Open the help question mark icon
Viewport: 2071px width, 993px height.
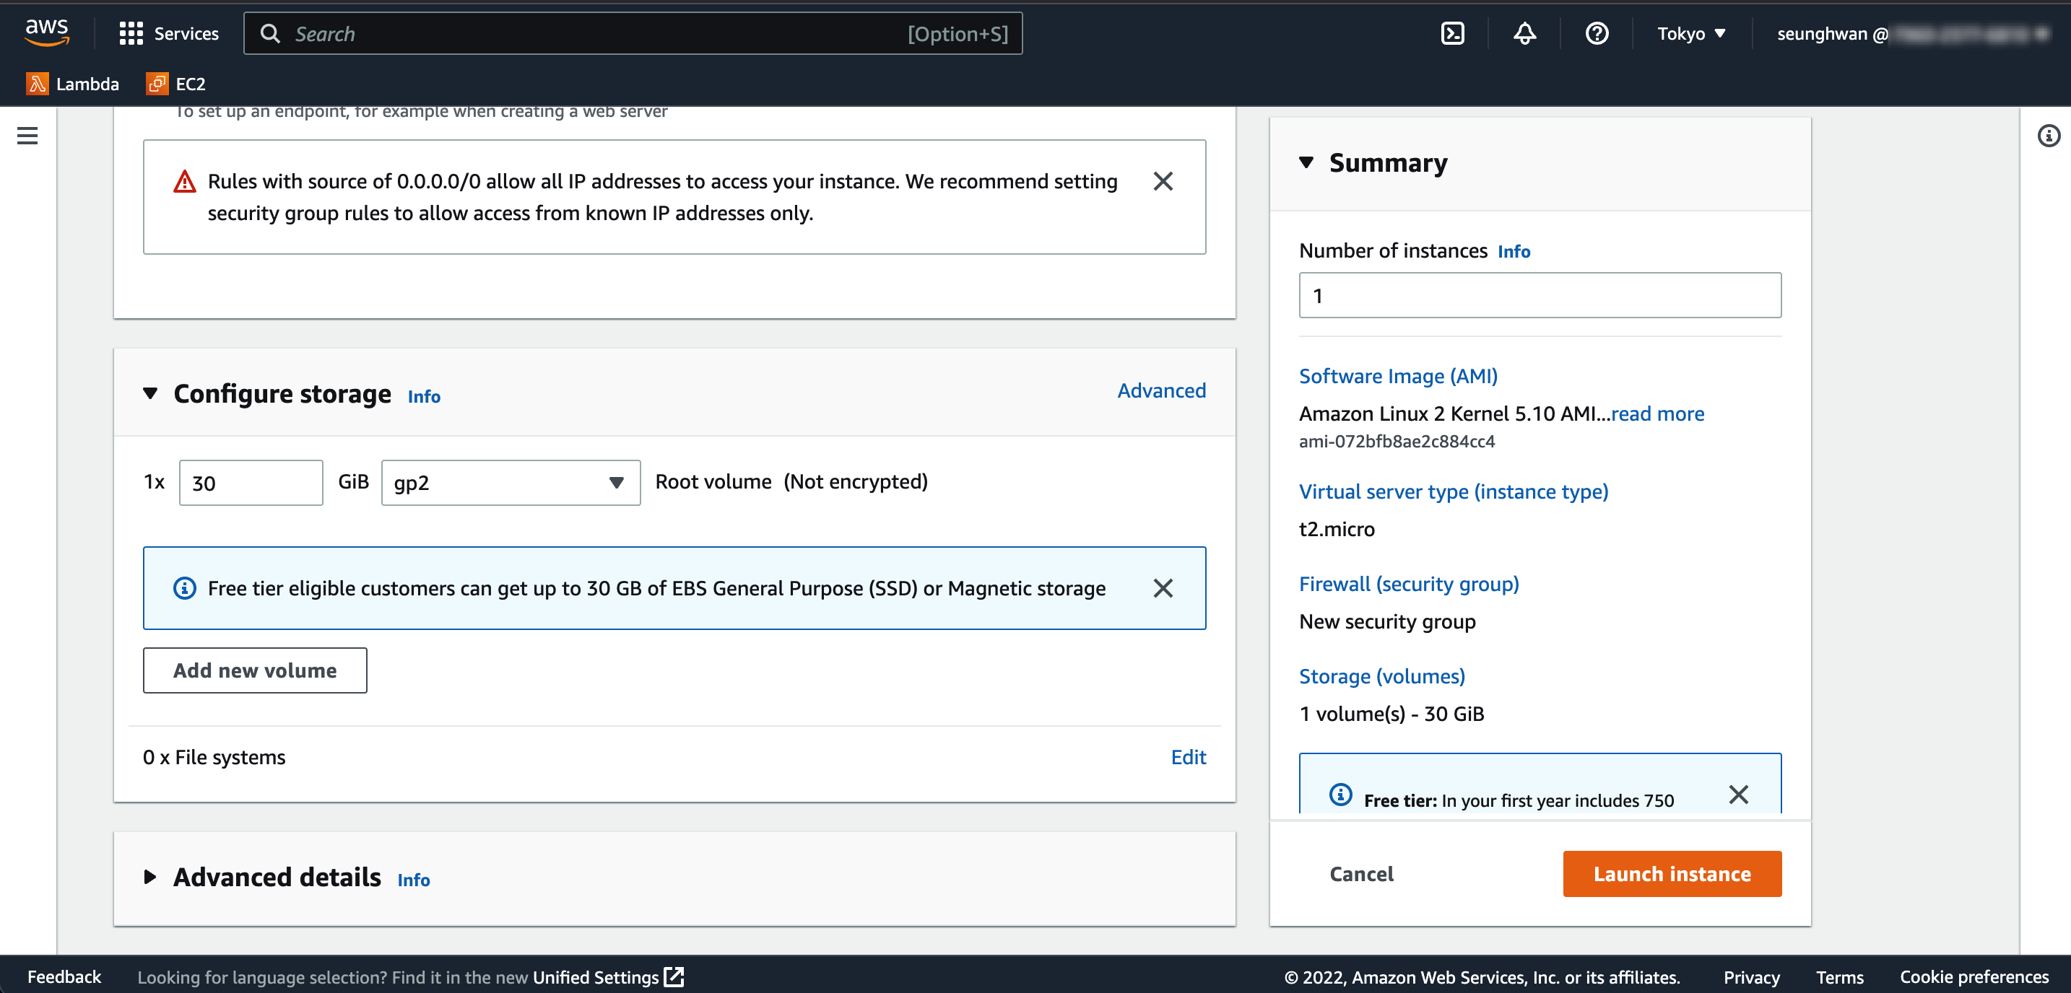pos(1596,34)
